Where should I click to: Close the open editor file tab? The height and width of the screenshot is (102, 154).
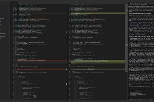pos(17,3)
